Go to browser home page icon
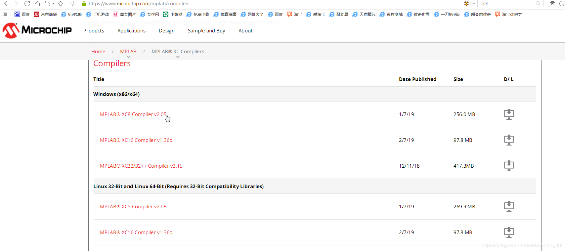 (x=38, y=4)
